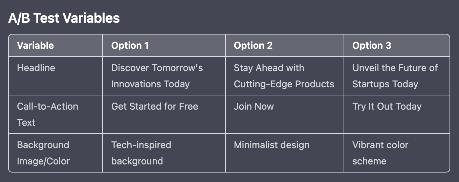This screenshot has height=182, width=459.
Task: Click the word Tomorrow's in the headline option
Action: (177, 68)
